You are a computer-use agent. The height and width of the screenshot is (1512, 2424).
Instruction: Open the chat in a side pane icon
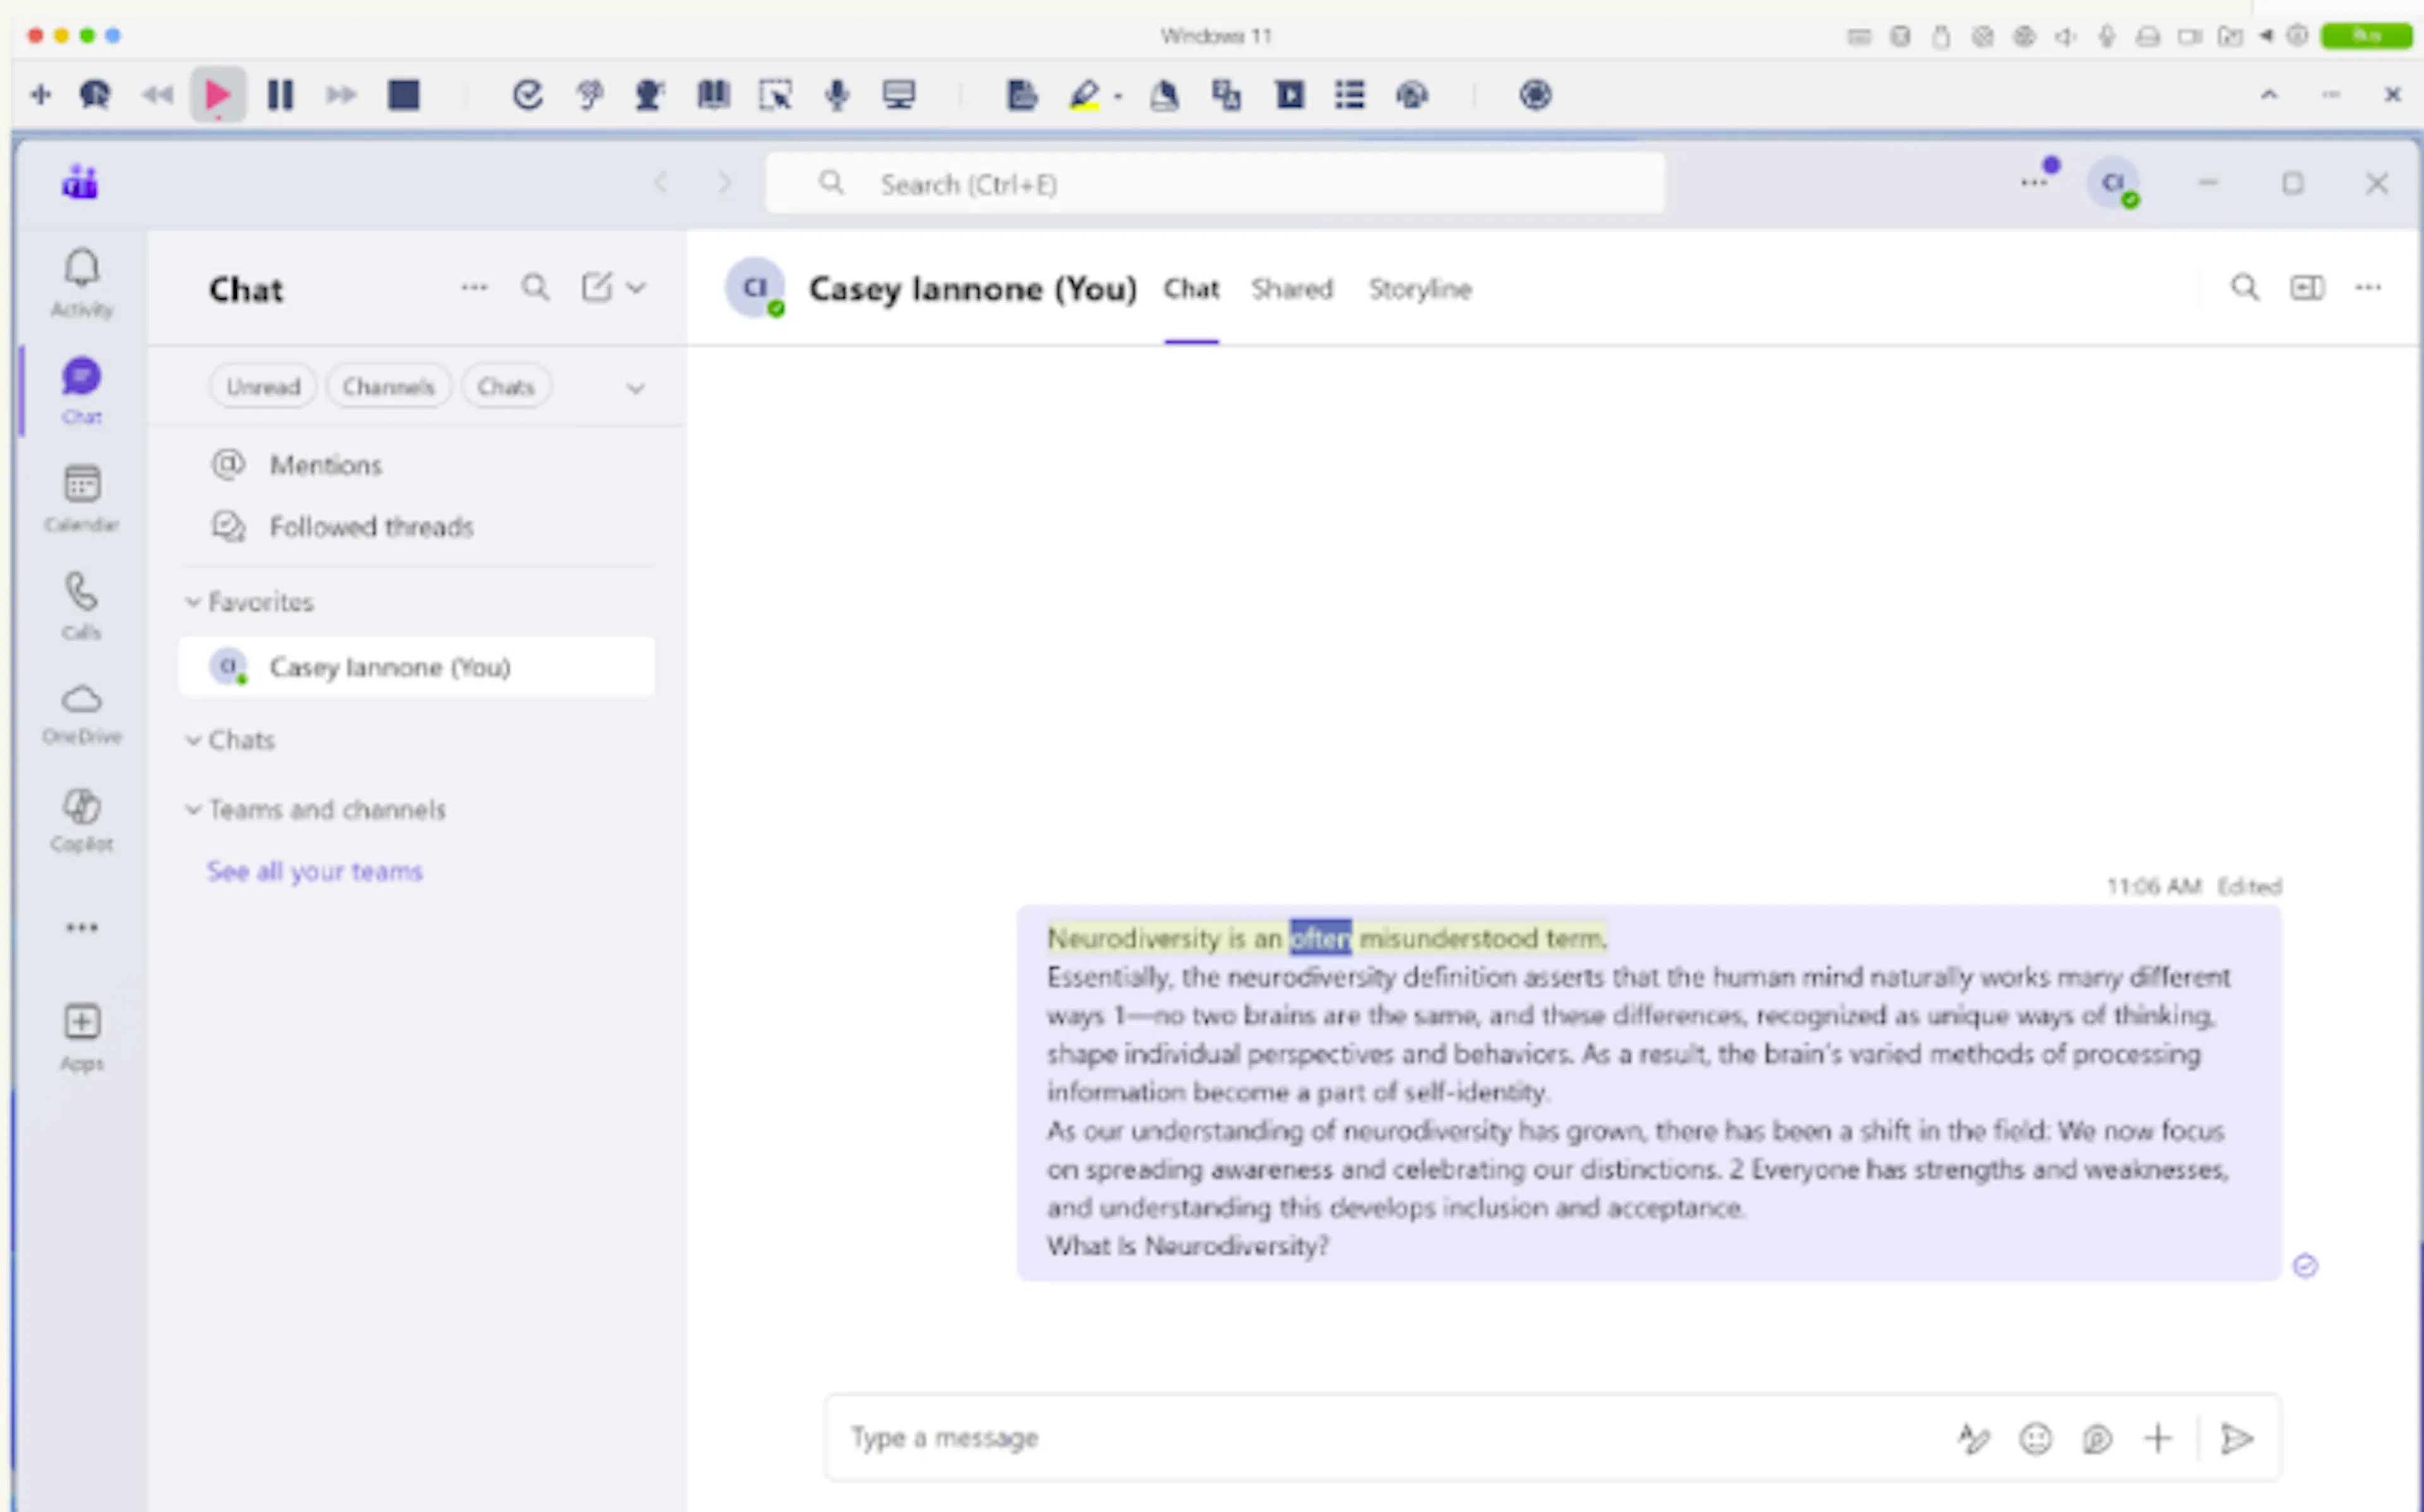tap(2307, 288)
